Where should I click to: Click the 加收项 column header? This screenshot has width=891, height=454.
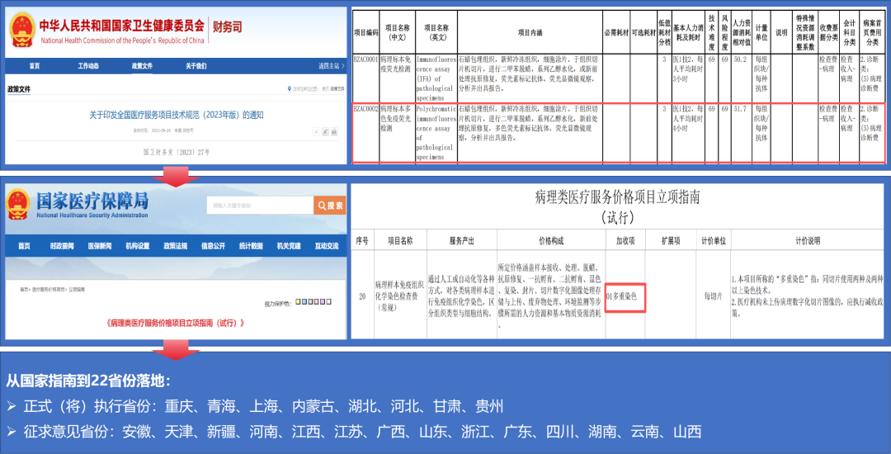625,240
